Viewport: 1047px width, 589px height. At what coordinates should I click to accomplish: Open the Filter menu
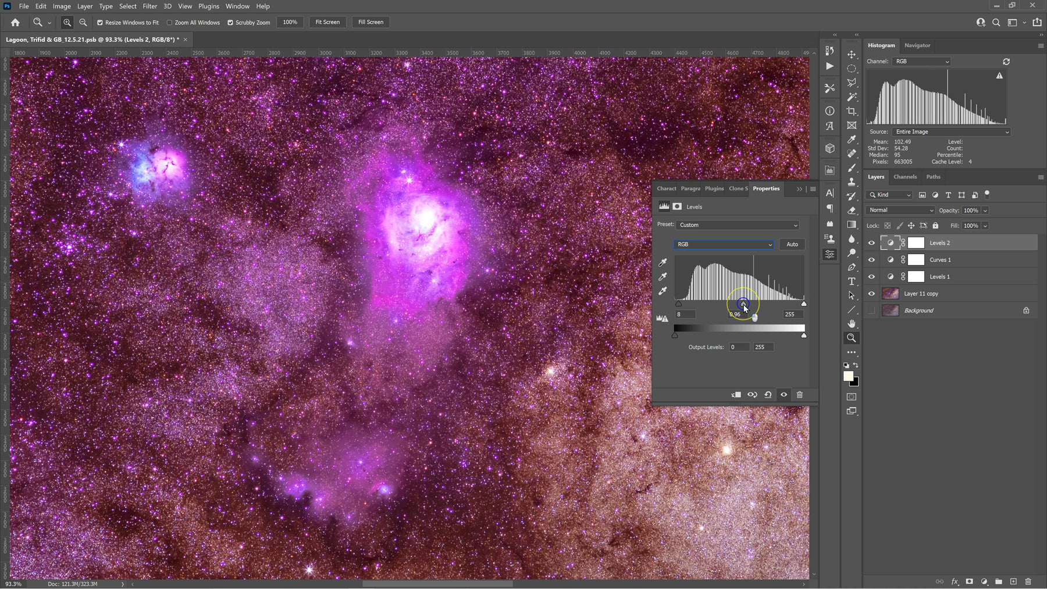pos(149,6)
